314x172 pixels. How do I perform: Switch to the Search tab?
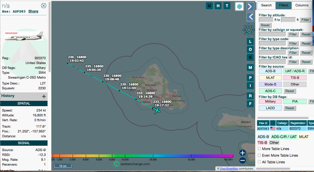point(266,5)
